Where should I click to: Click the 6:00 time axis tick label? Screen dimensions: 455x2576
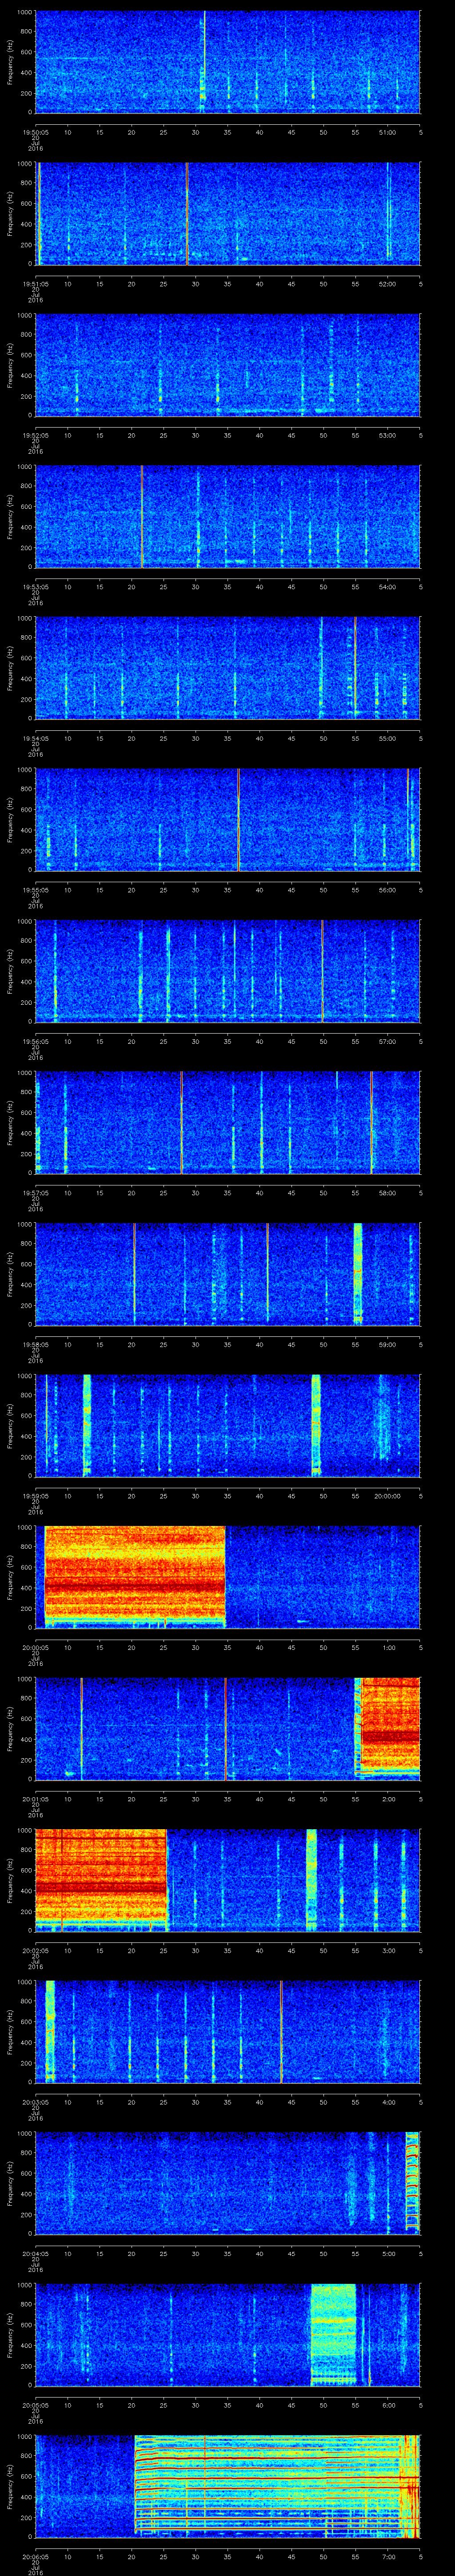388,2405
